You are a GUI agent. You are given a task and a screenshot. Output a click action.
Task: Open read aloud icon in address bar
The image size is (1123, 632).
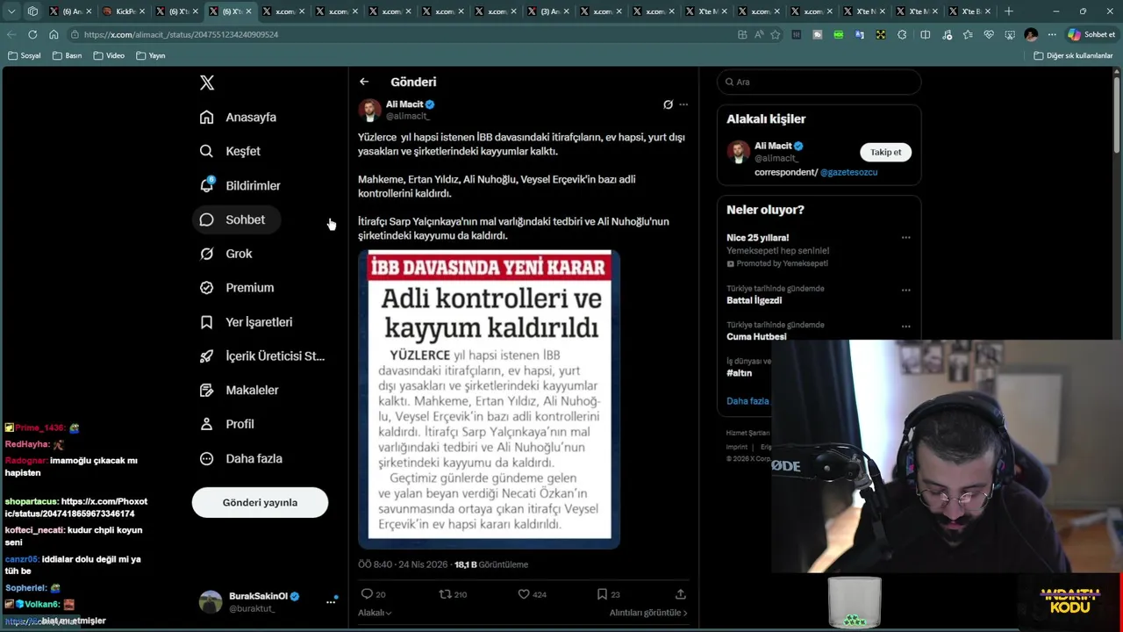[759, 34]
